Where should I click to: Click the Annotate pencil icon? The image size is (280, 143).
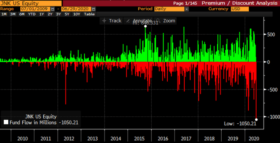click(128, 21)
